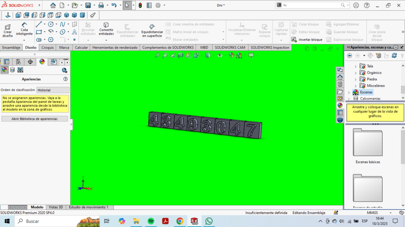Toggle Hide/Show Items eye icon
405x227 pixels.
click(220, 55)
